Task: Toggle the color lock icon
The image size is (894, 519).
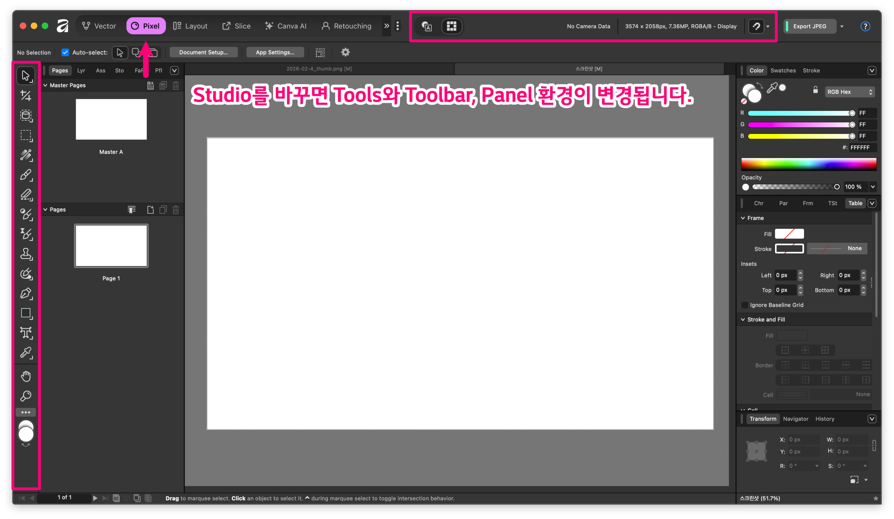Action: coord(815,90)
